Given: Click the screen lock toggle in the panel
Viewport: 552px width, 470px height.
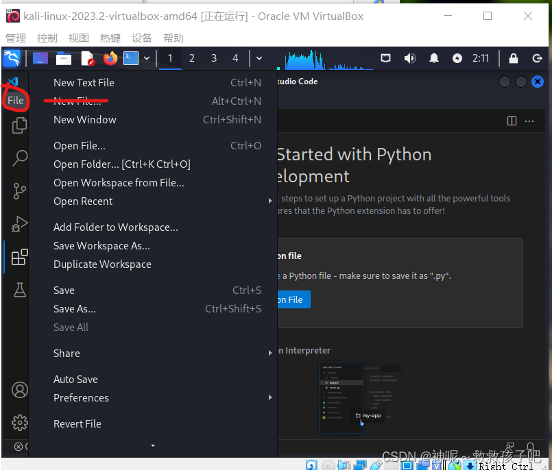Looking at the screenshot, I should [x=514, y=58].
